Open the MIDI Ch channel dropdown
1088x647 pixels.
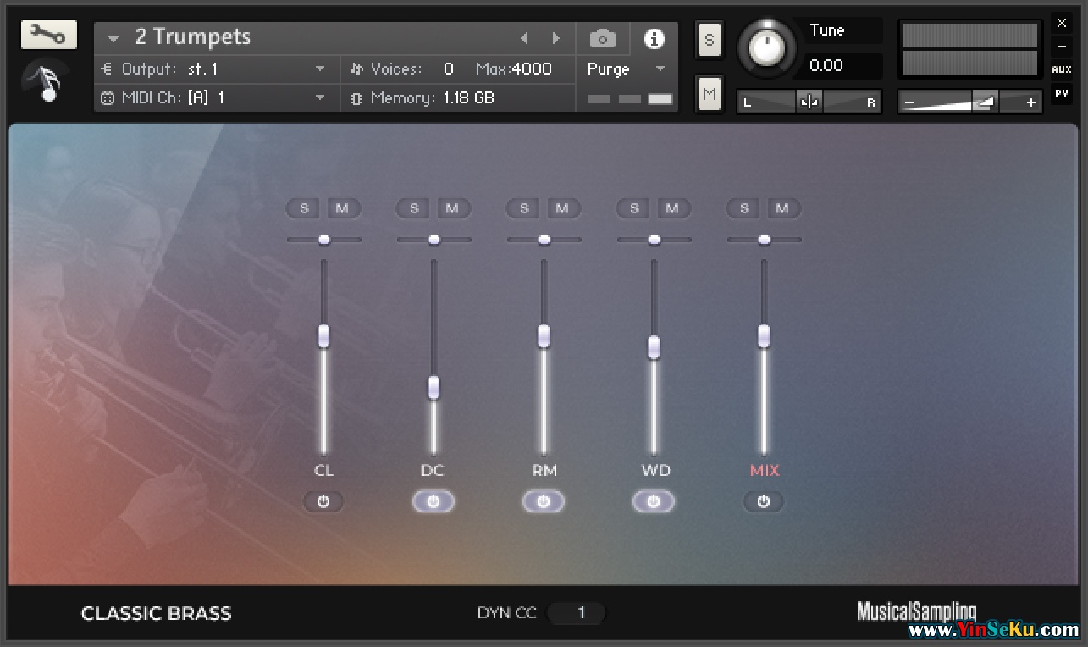click(x=320, y=97)
